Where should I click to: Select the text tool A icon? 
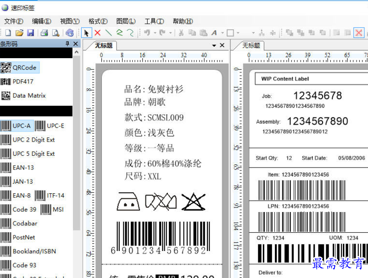pos(214,33)
